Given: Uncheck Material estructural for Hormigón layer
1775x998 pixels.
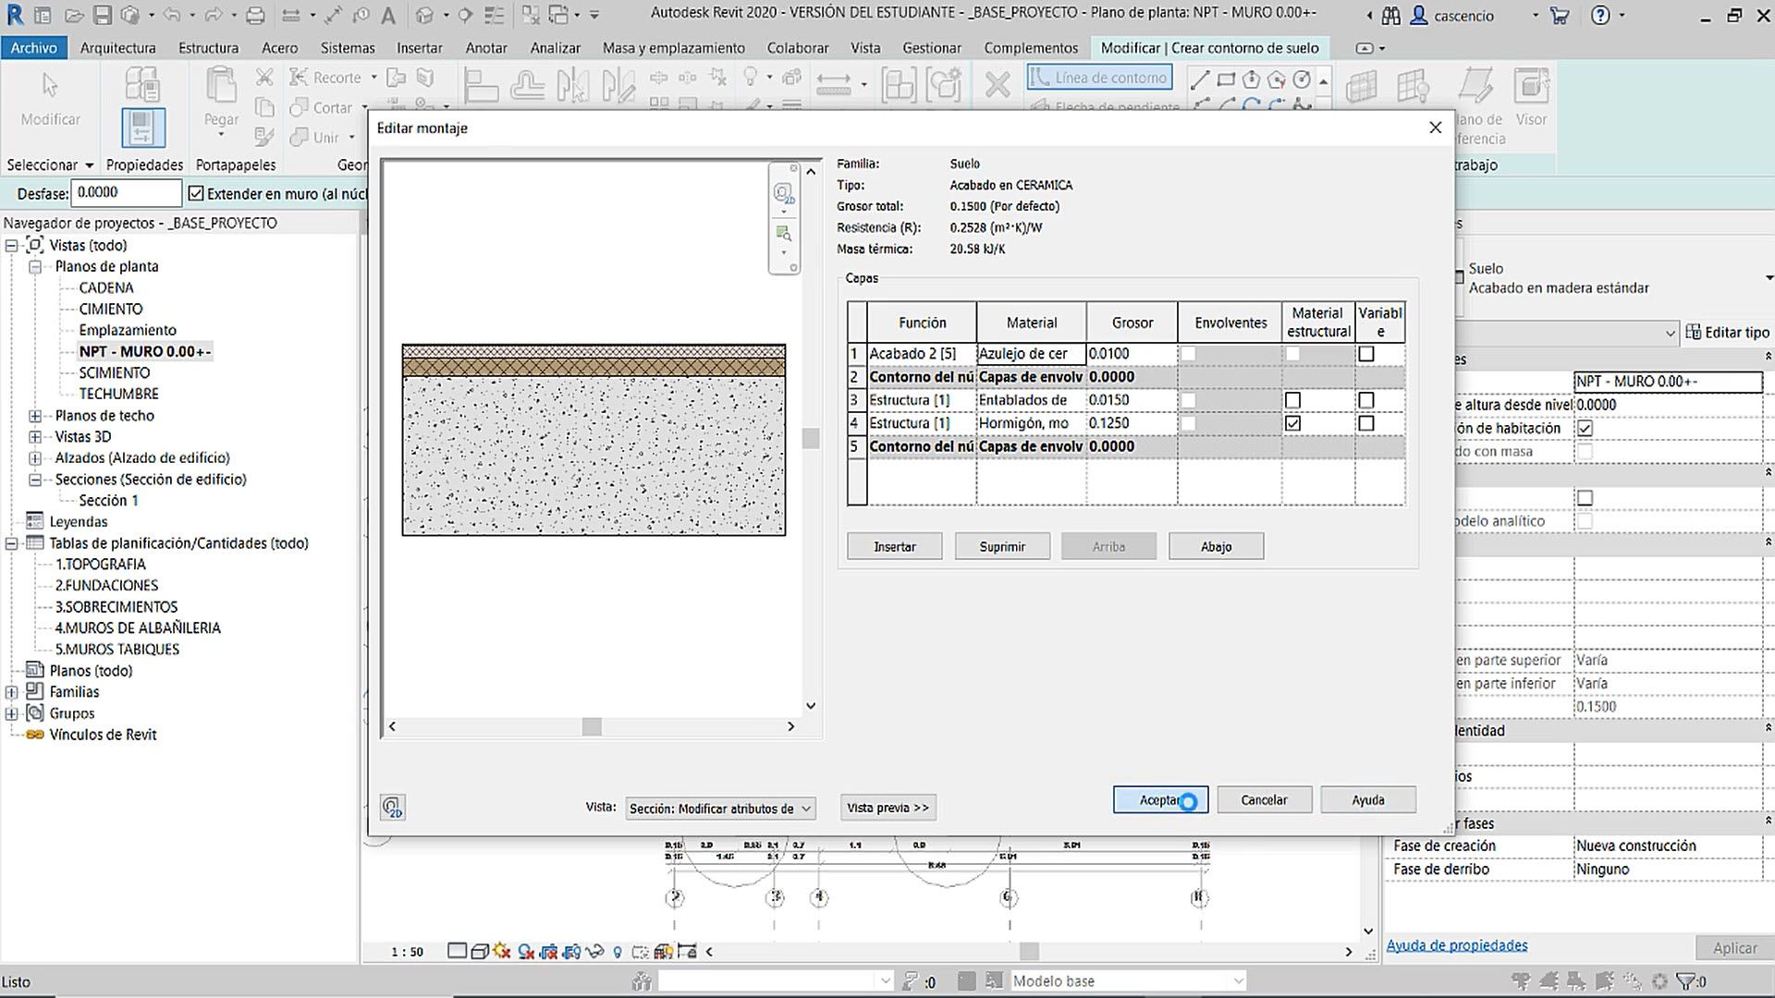Looking at the screenshot, I should click(1292, 423).
